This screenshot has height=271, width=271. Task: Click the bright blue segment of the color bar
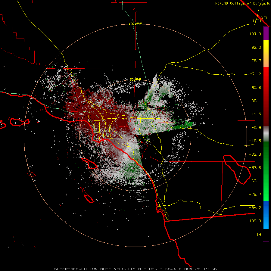(x=266, y=215)
